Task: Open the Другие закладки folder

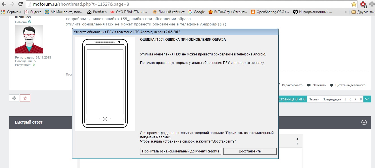Action: [x=363, y=12]
